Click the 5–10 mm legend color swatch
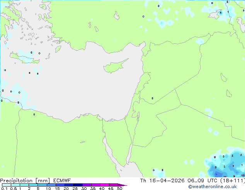Image resolution: width=245 pixels, height=190 pixels. pos(43,185)
